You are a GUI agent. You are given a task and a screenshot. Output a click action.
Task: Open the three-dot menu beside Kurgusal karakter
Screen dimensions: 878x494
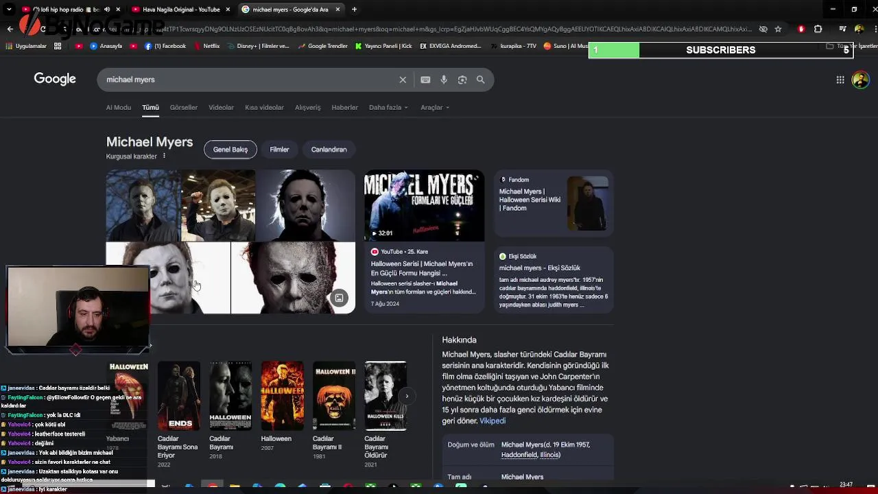click(164, 156)
